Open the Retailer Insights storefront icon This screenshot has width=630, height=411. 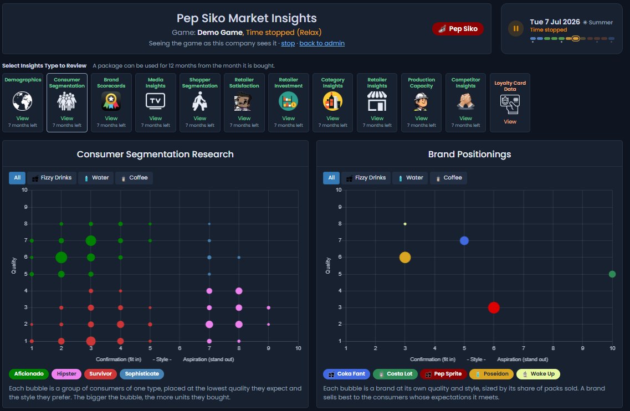click(377, 101)
